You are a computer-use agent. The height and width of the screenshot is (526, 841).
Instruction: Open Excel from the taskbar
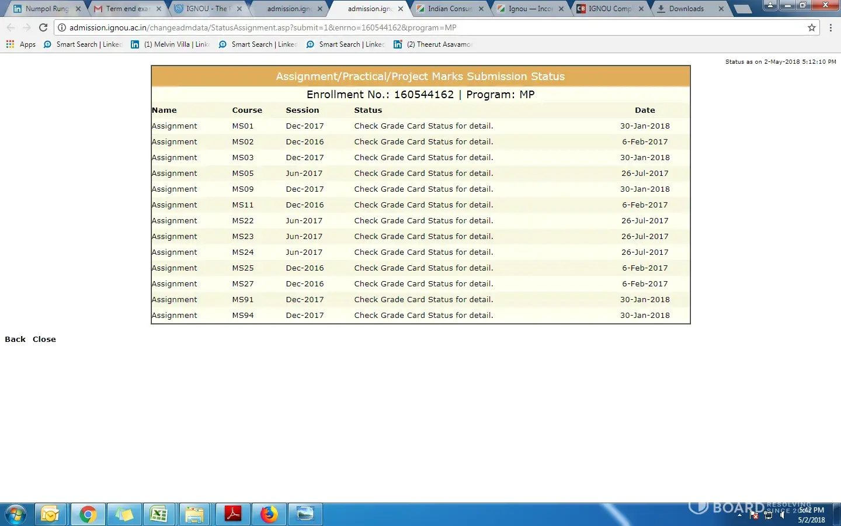[x=159, y=514]
